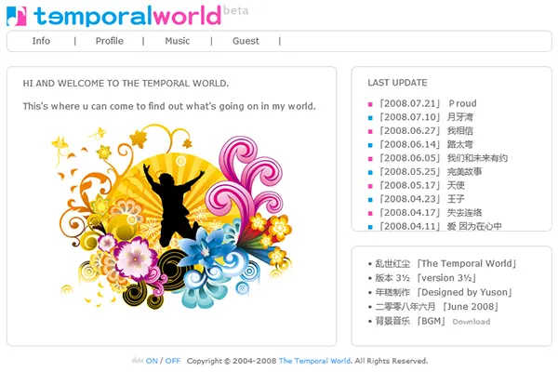Select the 2008.06.14 路太弯 entry
The width and height of the screenshot is (558, 372).
[x=426, y=145]
